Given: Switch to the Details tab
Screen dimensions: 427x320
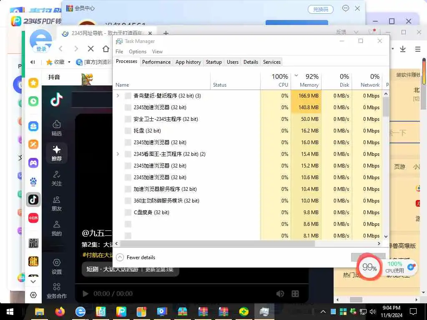Looking at the screenshot, I should (251, 62).
